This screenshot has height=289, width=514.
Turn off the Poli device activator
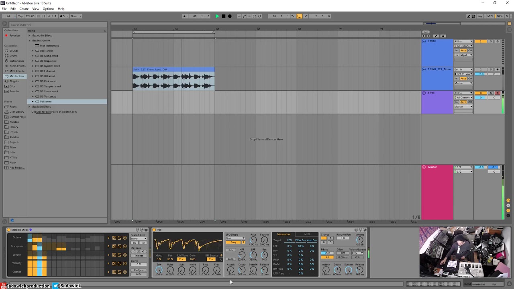point(154,230)
